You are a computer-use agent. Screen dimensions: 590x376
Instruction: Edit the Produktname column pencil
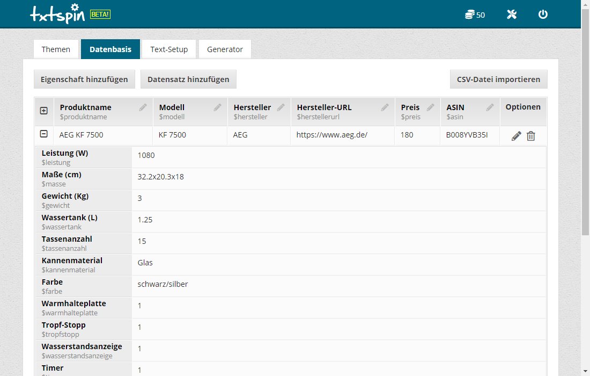click(143, 107)
